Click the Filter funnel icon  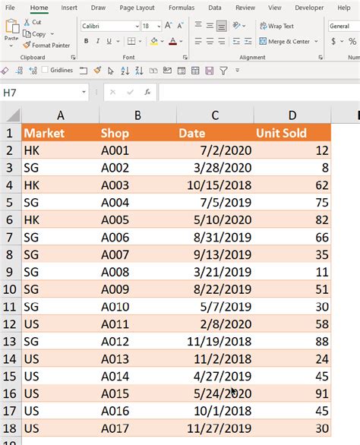[x=223, y=71]
